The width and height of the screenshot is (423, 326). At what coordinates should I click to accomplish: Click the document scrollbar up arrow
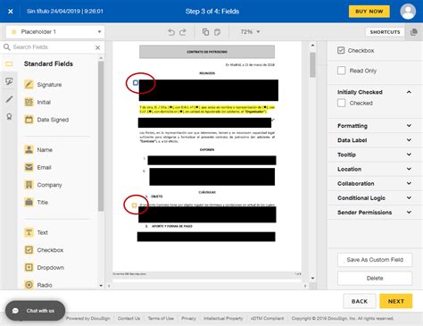pyautogui.click(x=312, y=46)
